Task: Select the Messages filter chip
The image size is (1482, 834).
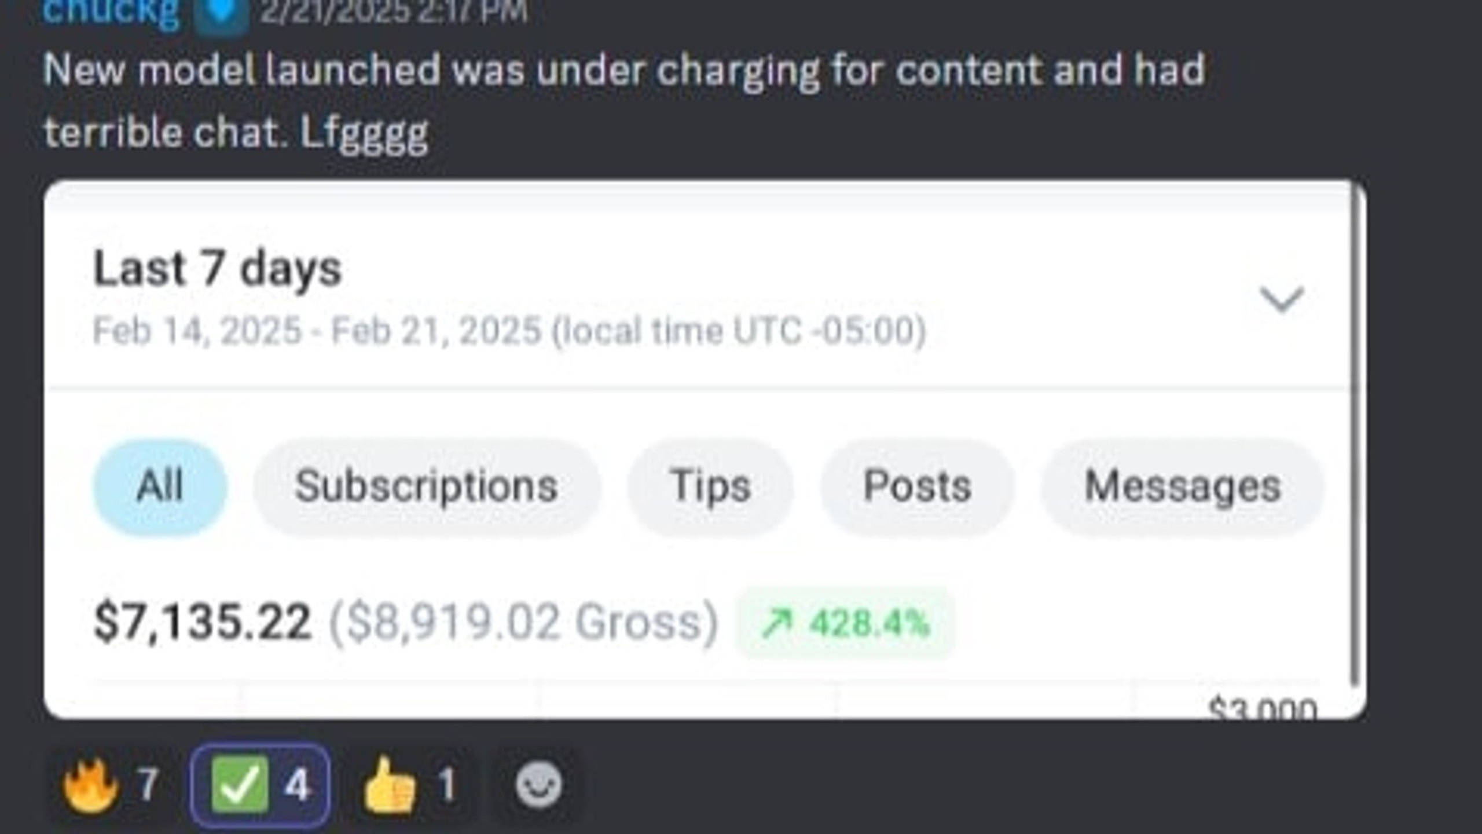Action: [1182, 485]
